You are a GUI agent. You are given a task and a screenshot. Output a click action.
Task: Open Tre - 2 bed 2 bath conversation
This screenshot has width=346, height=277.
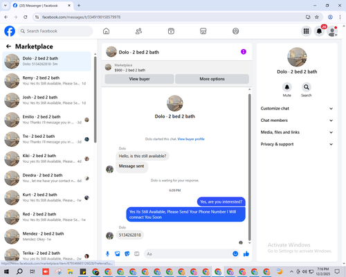point(46,139)
